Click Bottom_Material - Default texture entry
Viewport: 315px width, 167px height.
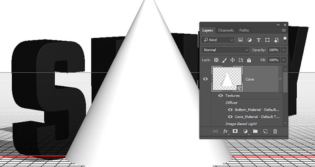(257, 110)
